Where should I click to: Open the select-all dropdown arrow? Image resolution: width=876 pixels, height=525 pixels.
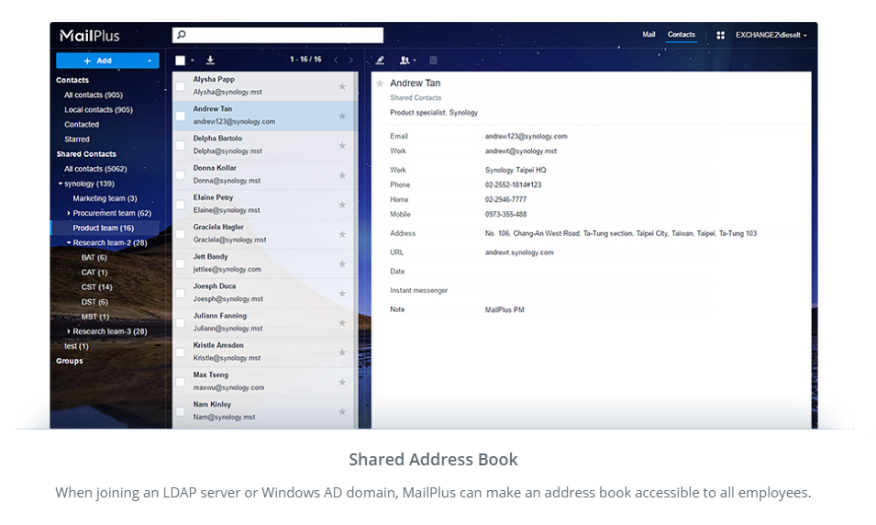(x=193, y=61)
